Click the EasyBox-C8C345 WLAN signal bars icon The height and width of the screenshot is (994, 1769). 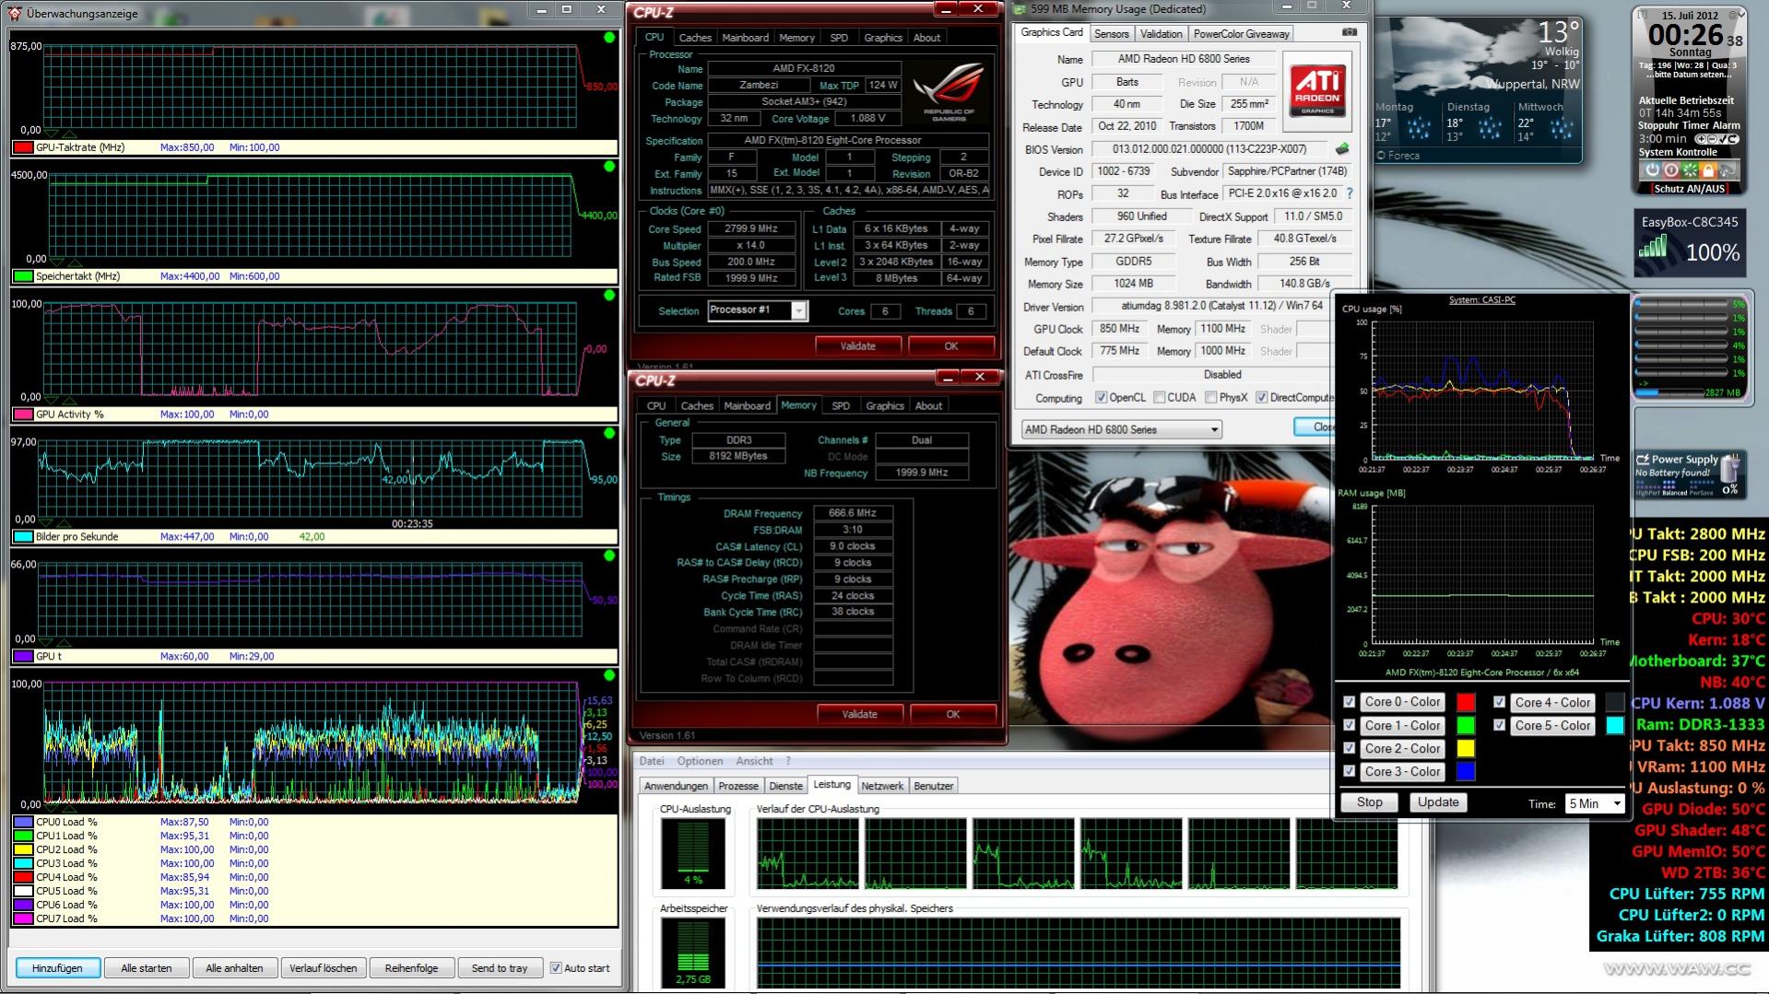pyautogui.click(x=1654, y=247)
